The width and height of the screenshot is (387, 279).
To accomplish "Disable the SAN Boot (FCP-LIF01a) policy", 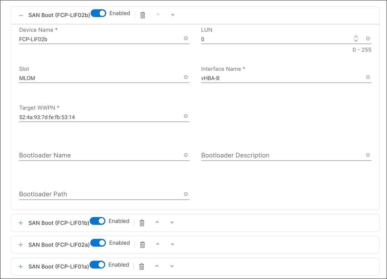I will 97,265.
